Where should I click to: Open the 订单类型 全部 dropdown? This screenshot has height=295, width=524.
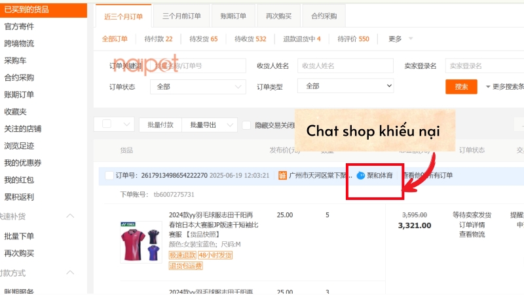coord(345,86)
